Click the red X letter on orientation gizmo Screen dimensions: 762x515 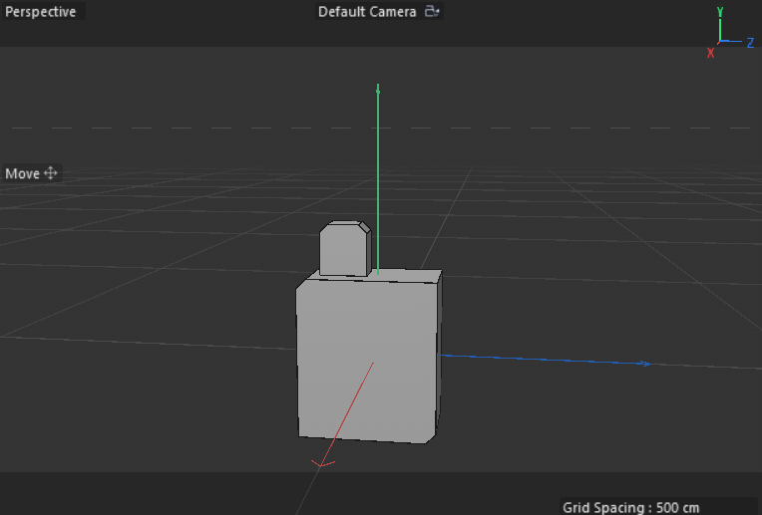(711, 53)
